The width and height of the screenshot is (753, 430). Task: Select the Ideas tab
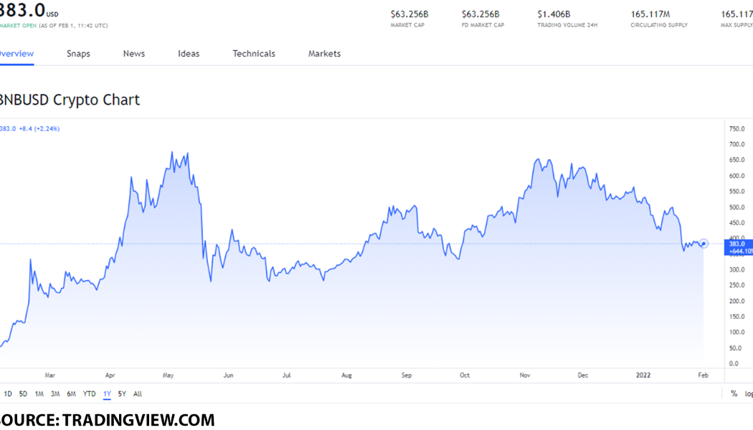coord(189,54)
